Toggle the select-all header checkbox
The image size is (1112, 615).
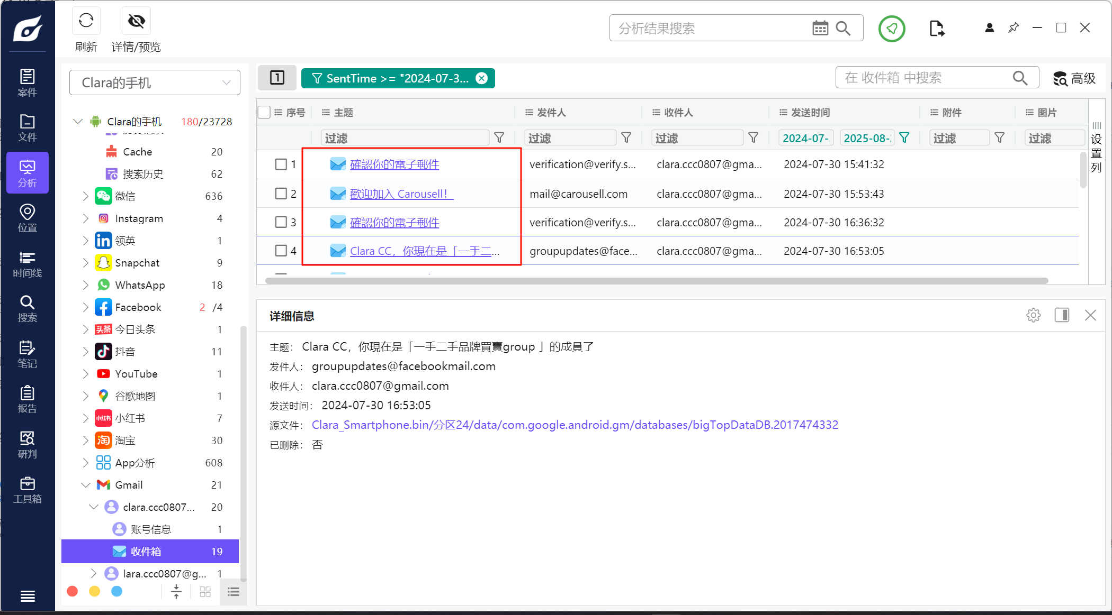[x=264, y=112]
